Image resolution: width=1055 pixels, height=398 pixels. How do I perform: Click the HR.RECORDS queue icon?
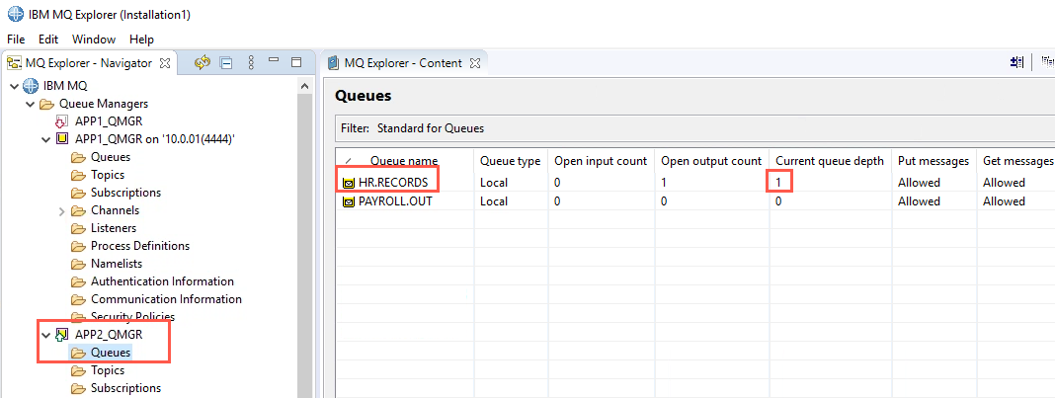(349, 183)
